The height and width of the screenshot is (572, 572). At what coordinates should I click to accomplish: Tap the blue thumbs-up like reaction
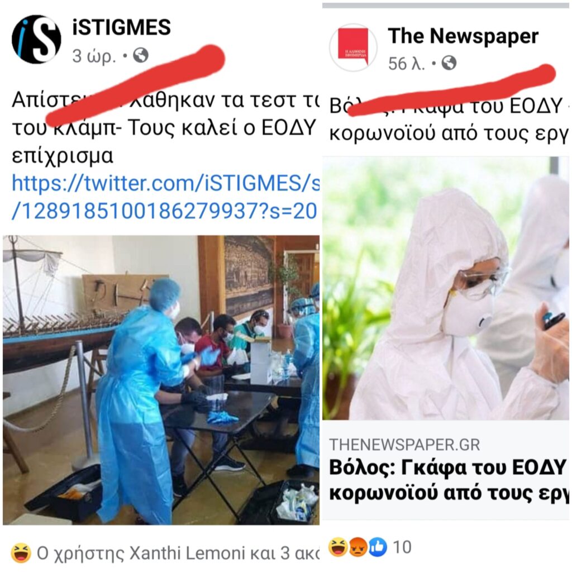tap(378, 547)
